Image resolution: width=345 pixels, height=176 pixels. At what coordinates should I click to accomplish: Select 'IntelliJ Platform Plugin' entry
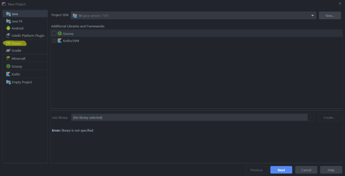[28, 36]
